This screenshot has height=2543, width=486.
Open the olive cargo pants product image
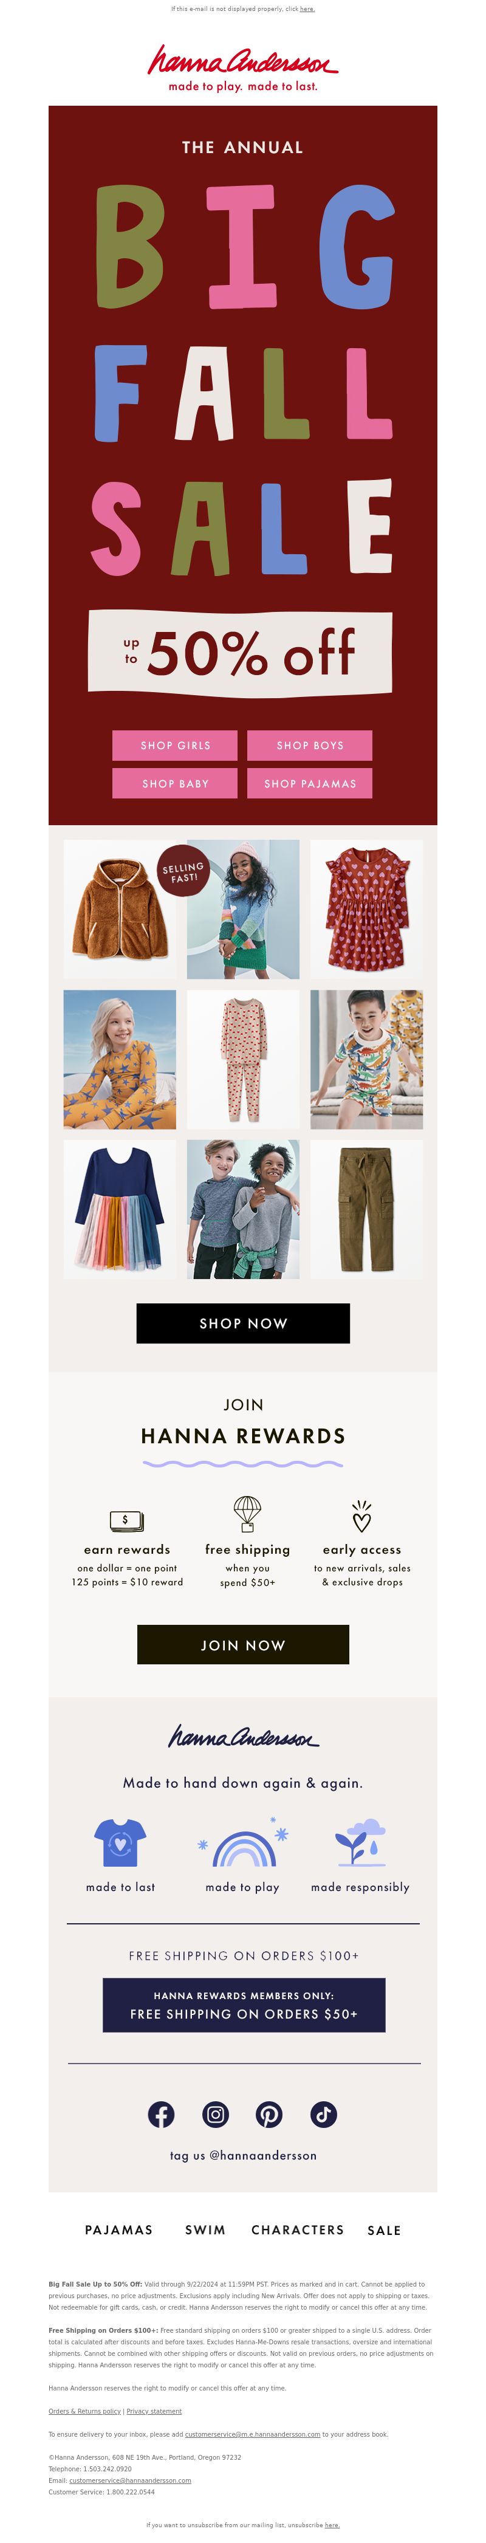click(x=366, y=1209)
